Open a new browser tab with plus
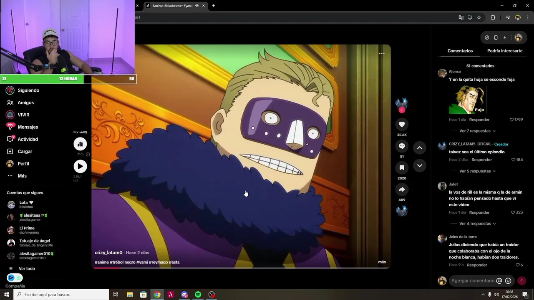This screenshot has width=534, height=300. point(213,6)
